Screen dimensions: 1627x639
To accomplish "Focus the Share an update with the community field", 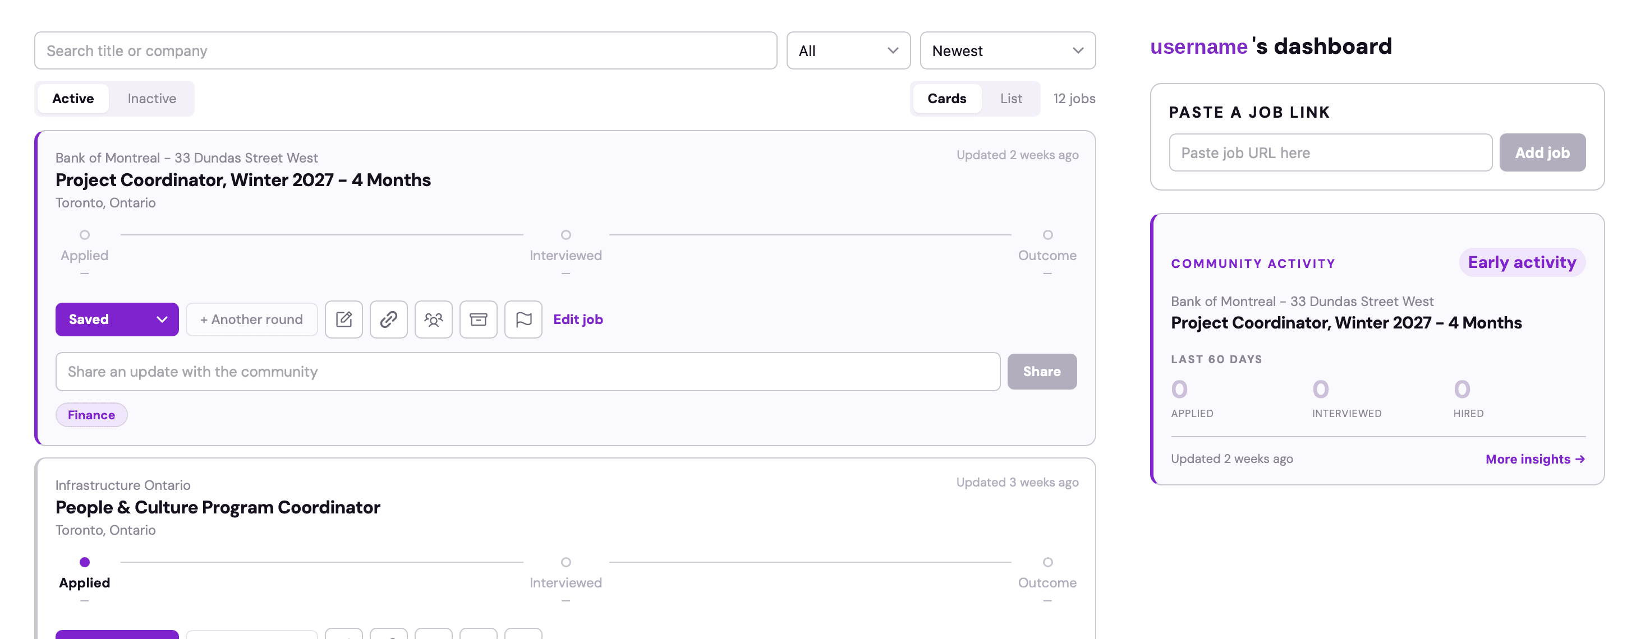I will coord(527,372).
